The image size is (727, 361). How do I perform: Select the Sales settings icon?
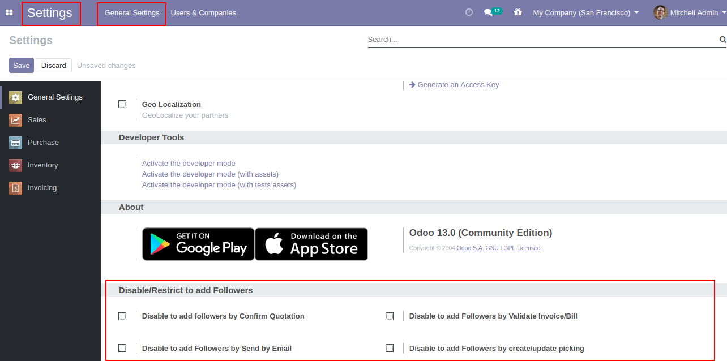click(16, 120)
